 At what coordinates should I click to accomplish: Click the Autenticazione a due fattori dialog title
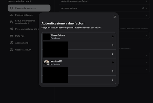click(63, 23)
